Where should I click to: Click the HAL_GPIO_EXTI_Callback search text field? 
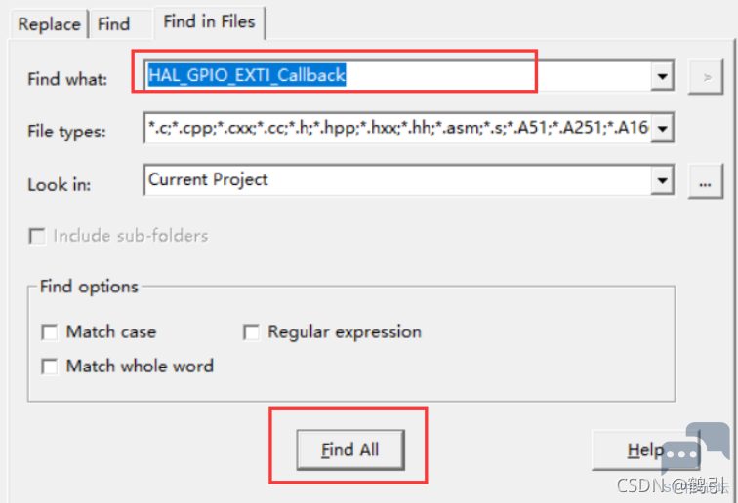coord(397,76)
